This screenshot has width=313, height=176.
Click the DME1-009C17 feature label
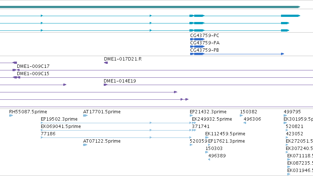point(33,66)
